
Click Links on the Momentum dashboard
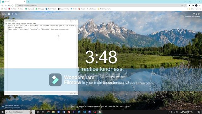pyautogui.click(x=4, y=14)
